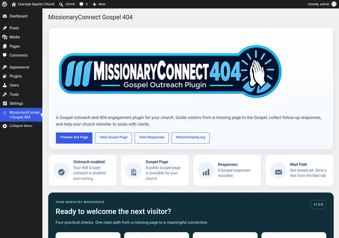This screenshot has width=339, height=238.
Task: Click the Ctrl+K command palette label
Action: click(x=70, y=4)
